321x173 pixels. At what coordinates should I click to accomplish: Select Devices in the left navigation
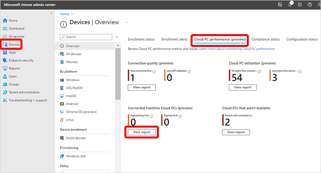[11, 45]
